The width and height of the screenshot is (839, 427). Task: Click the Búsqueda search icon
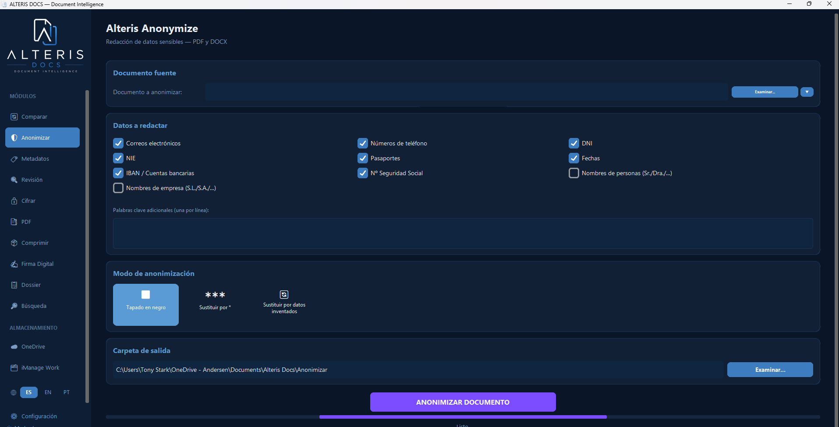coord(14,306)
